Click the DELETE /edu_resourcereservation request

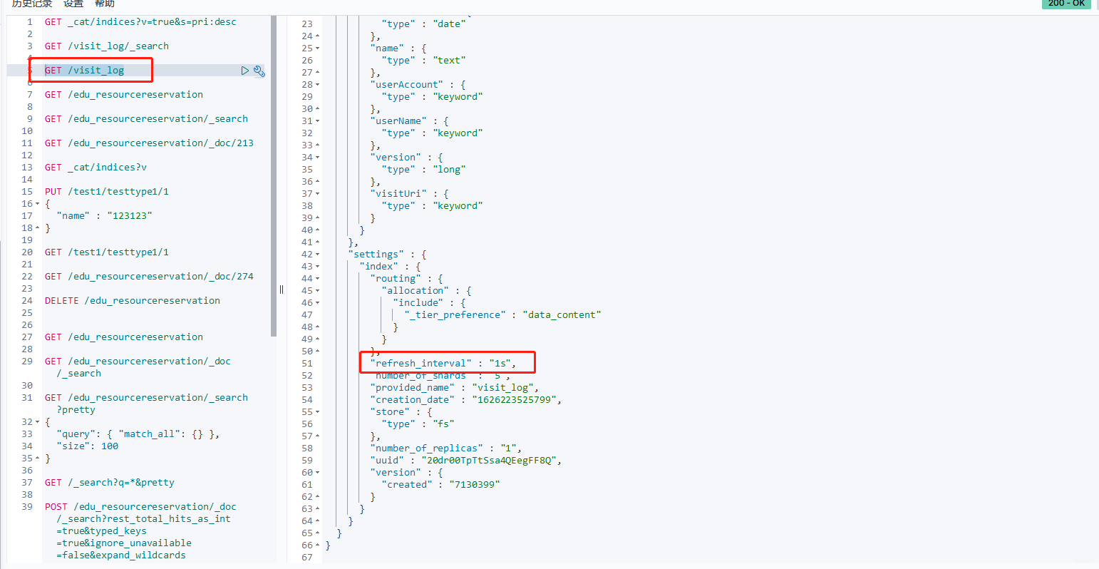(133, 301)
